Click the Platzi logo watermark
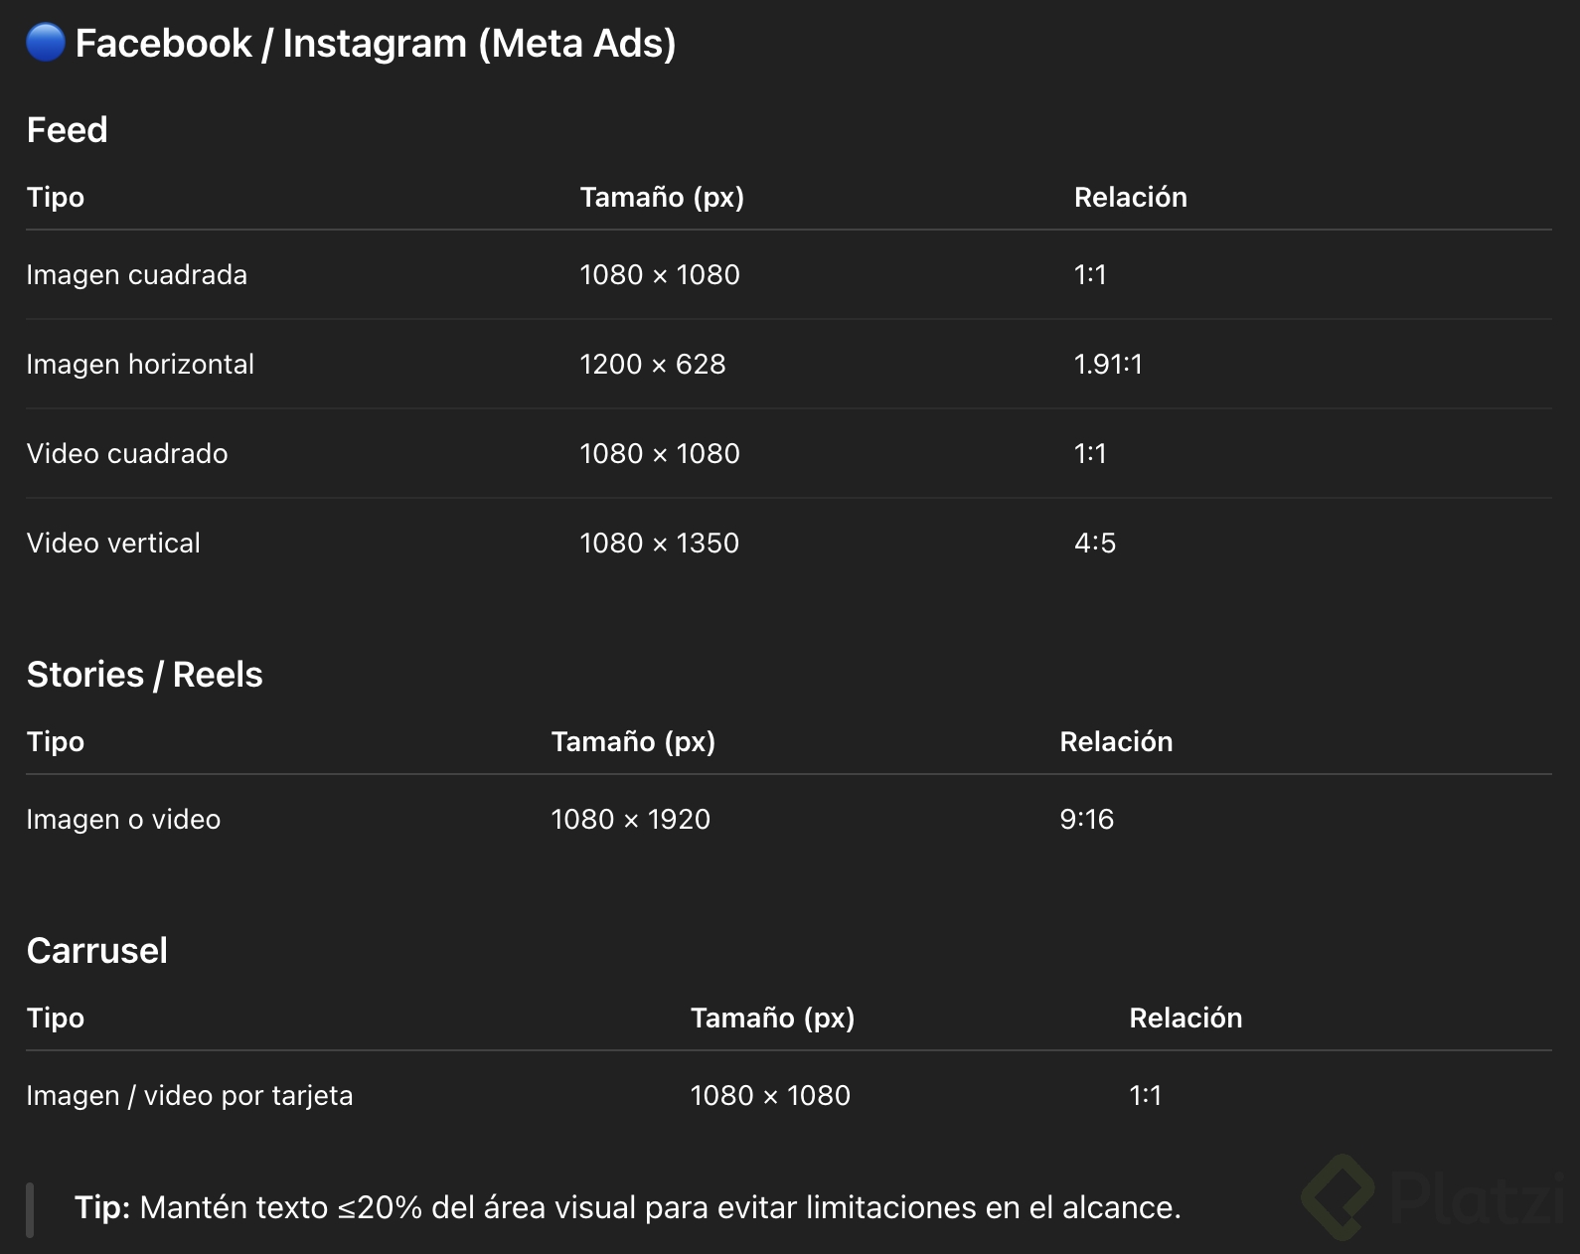This screenshot has width=1580, height=1254. click(1433, 1195)
